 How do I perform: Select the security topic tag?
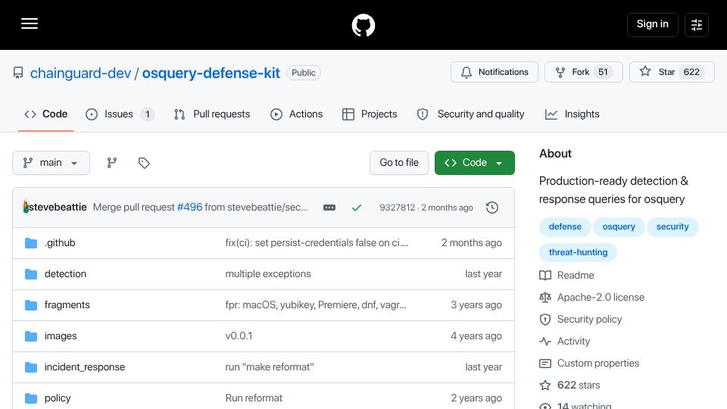point(672,226)
